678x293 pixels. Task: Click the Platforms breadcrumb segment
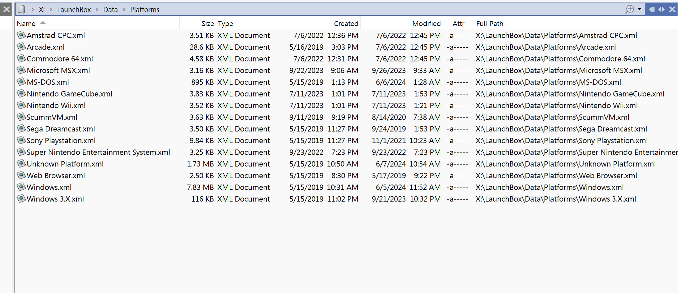click(145, 10)
